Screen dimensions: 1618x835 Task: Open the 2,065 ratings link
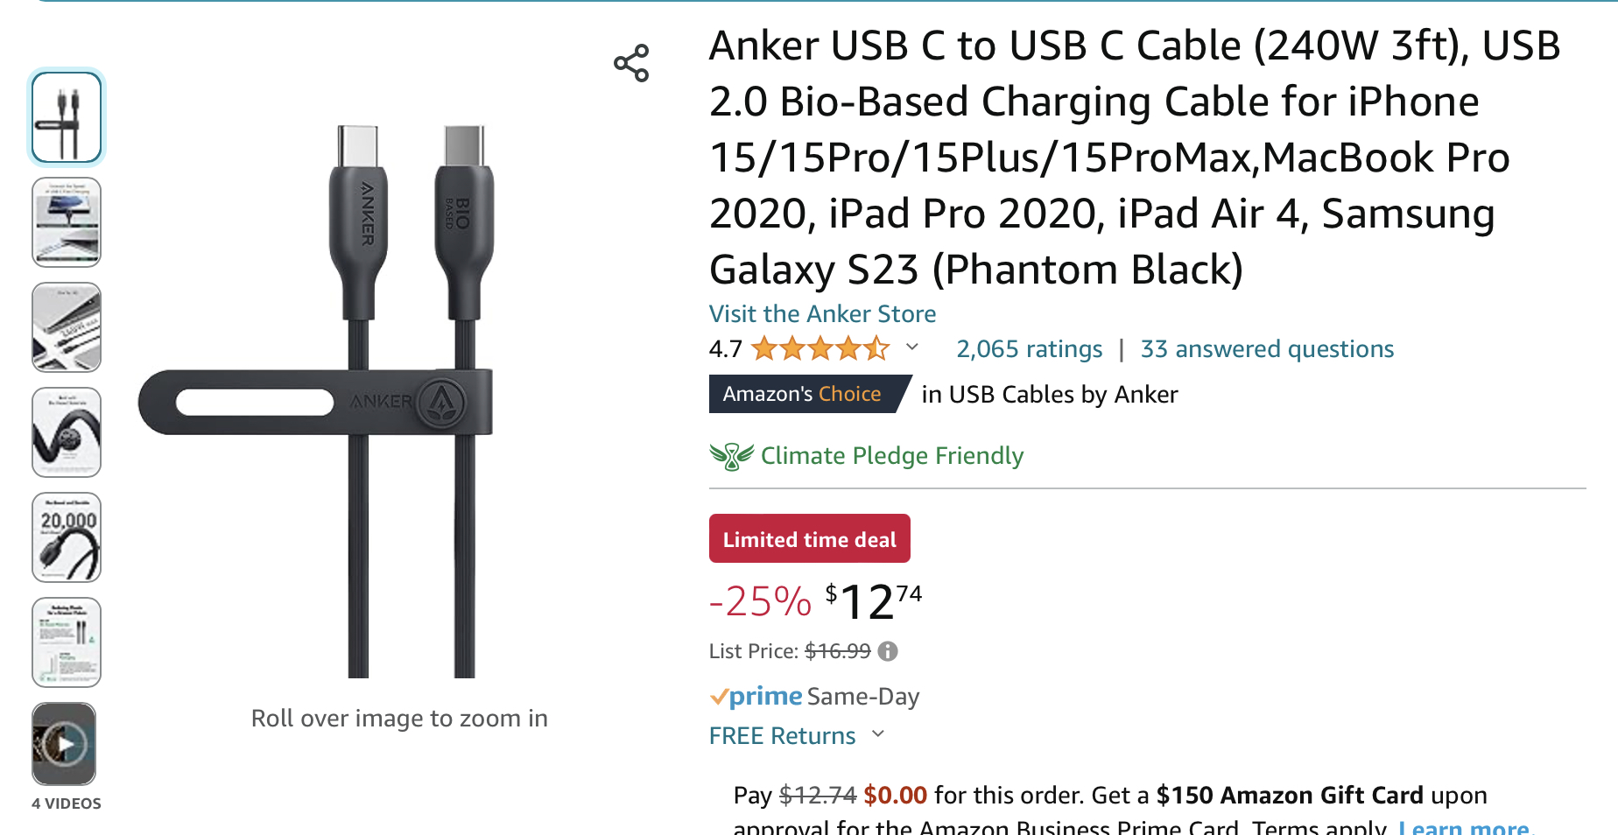point(1029,349)
